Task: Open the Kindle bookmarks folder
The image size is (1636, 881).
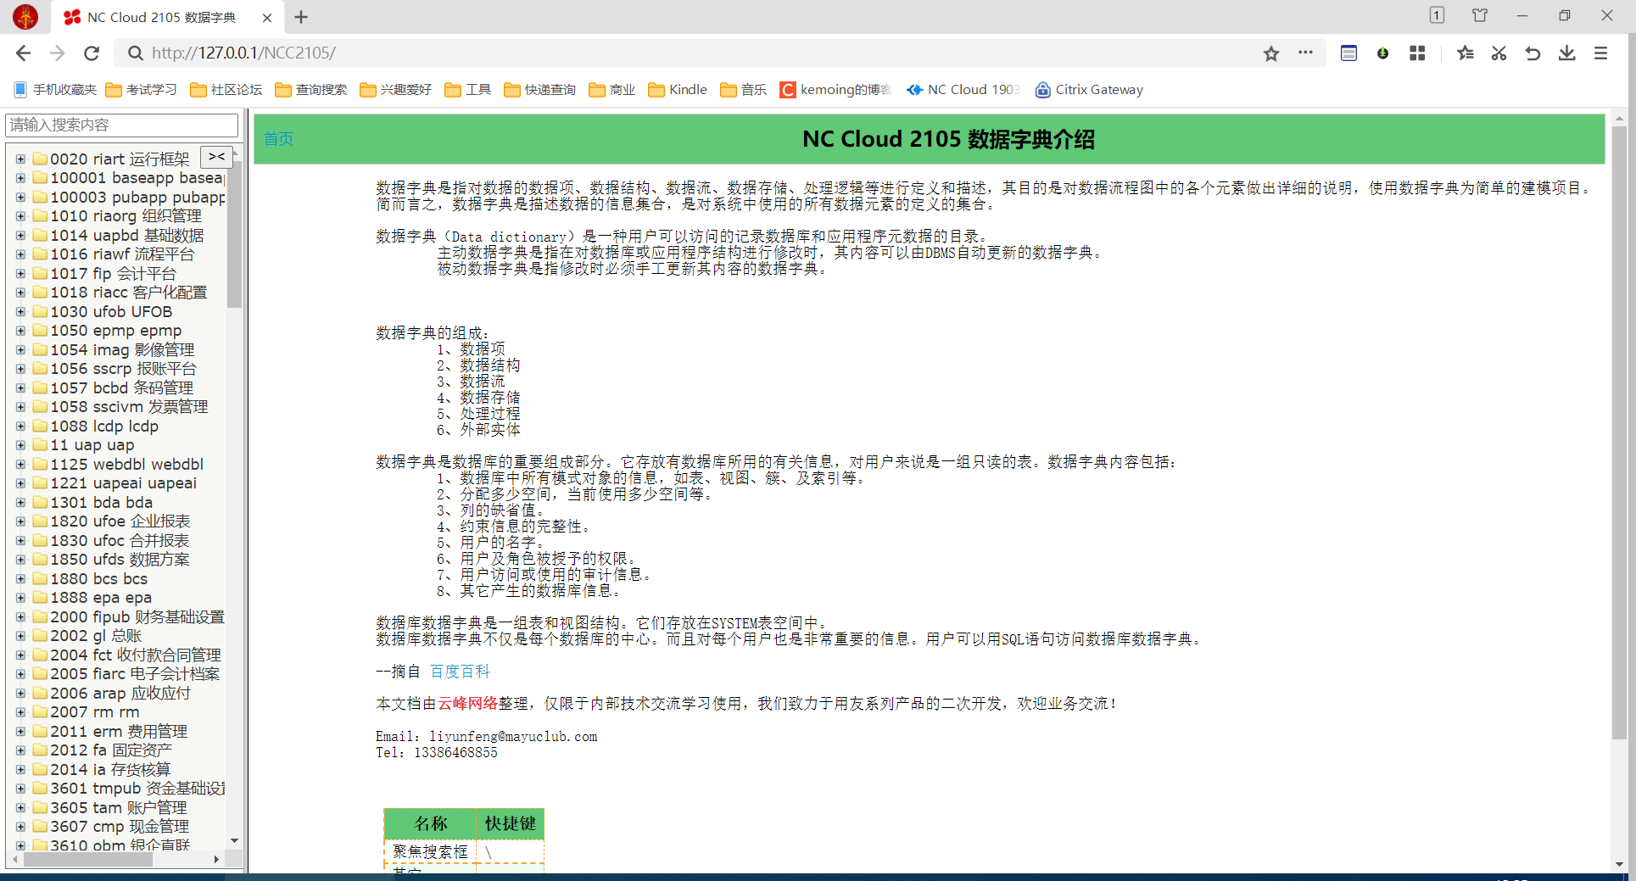Action: (677, 89)
